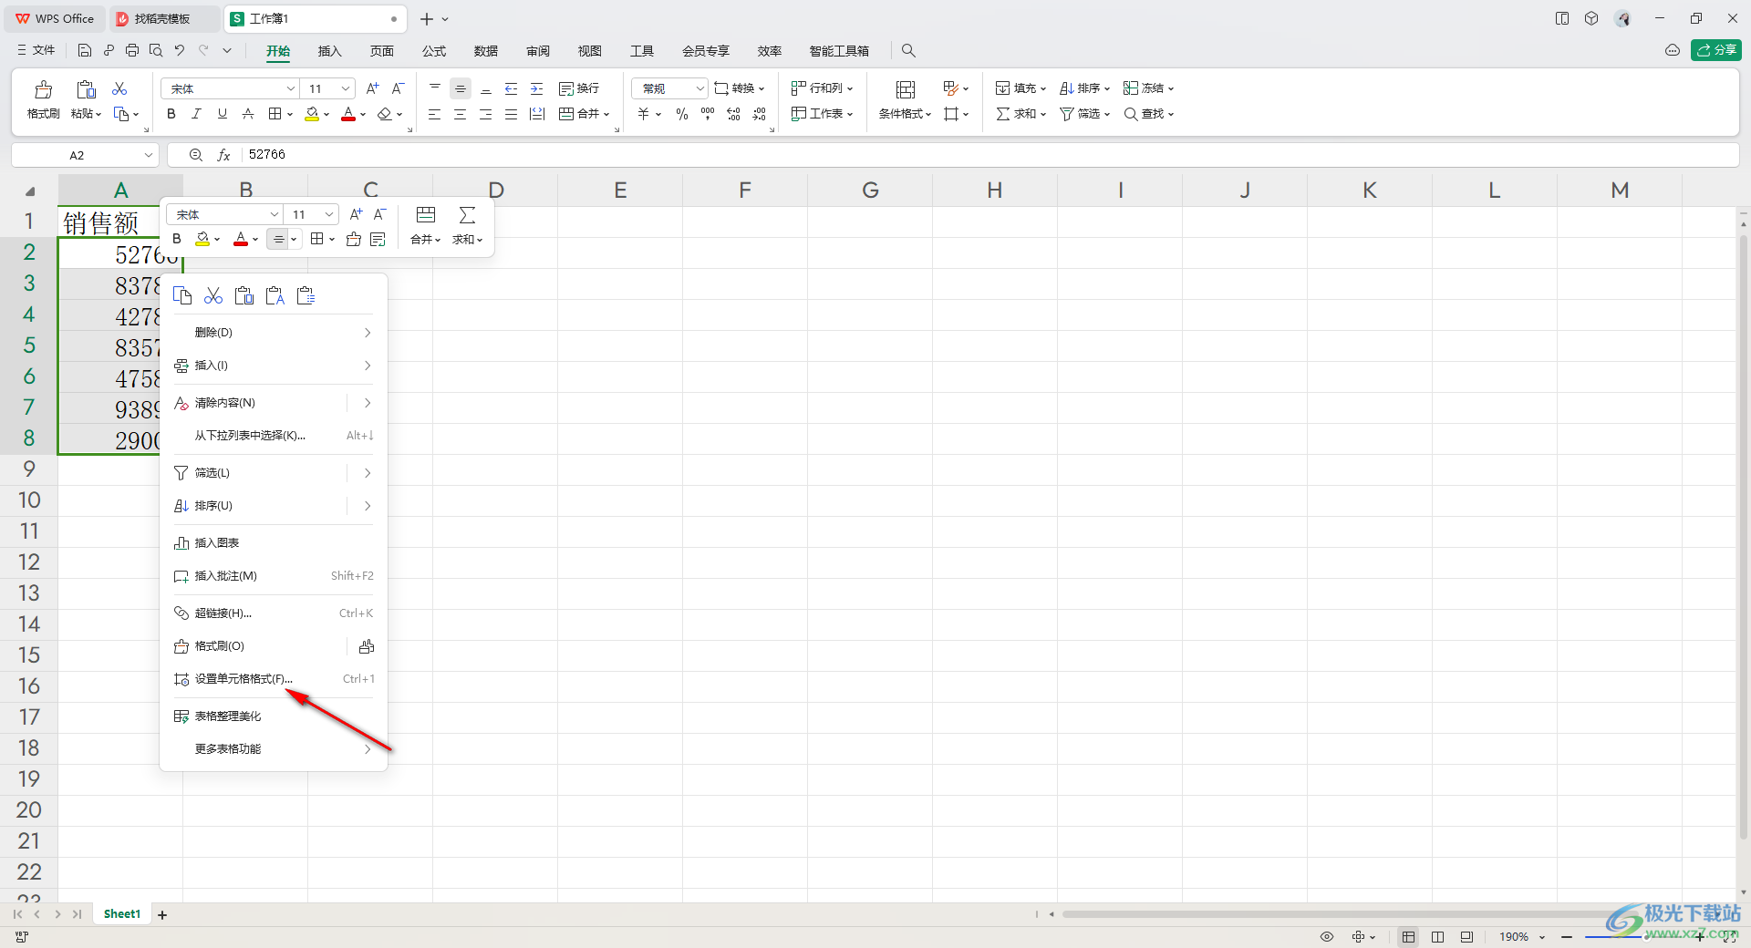Click the Cut icon in context menu
This screenshot has height=948, width=1751.
pyautogui.click(x=213, y=295)
